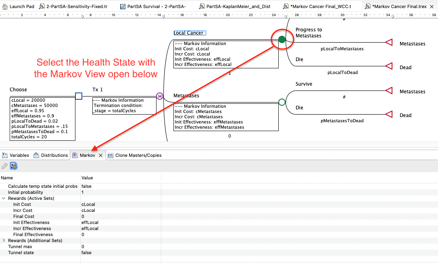
Task: Expand Rewards (Additional Sets) row
Action: 4,240
